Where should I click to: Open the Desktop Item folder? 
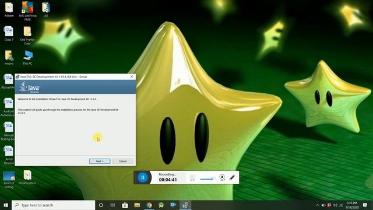[x=27, y=177]
